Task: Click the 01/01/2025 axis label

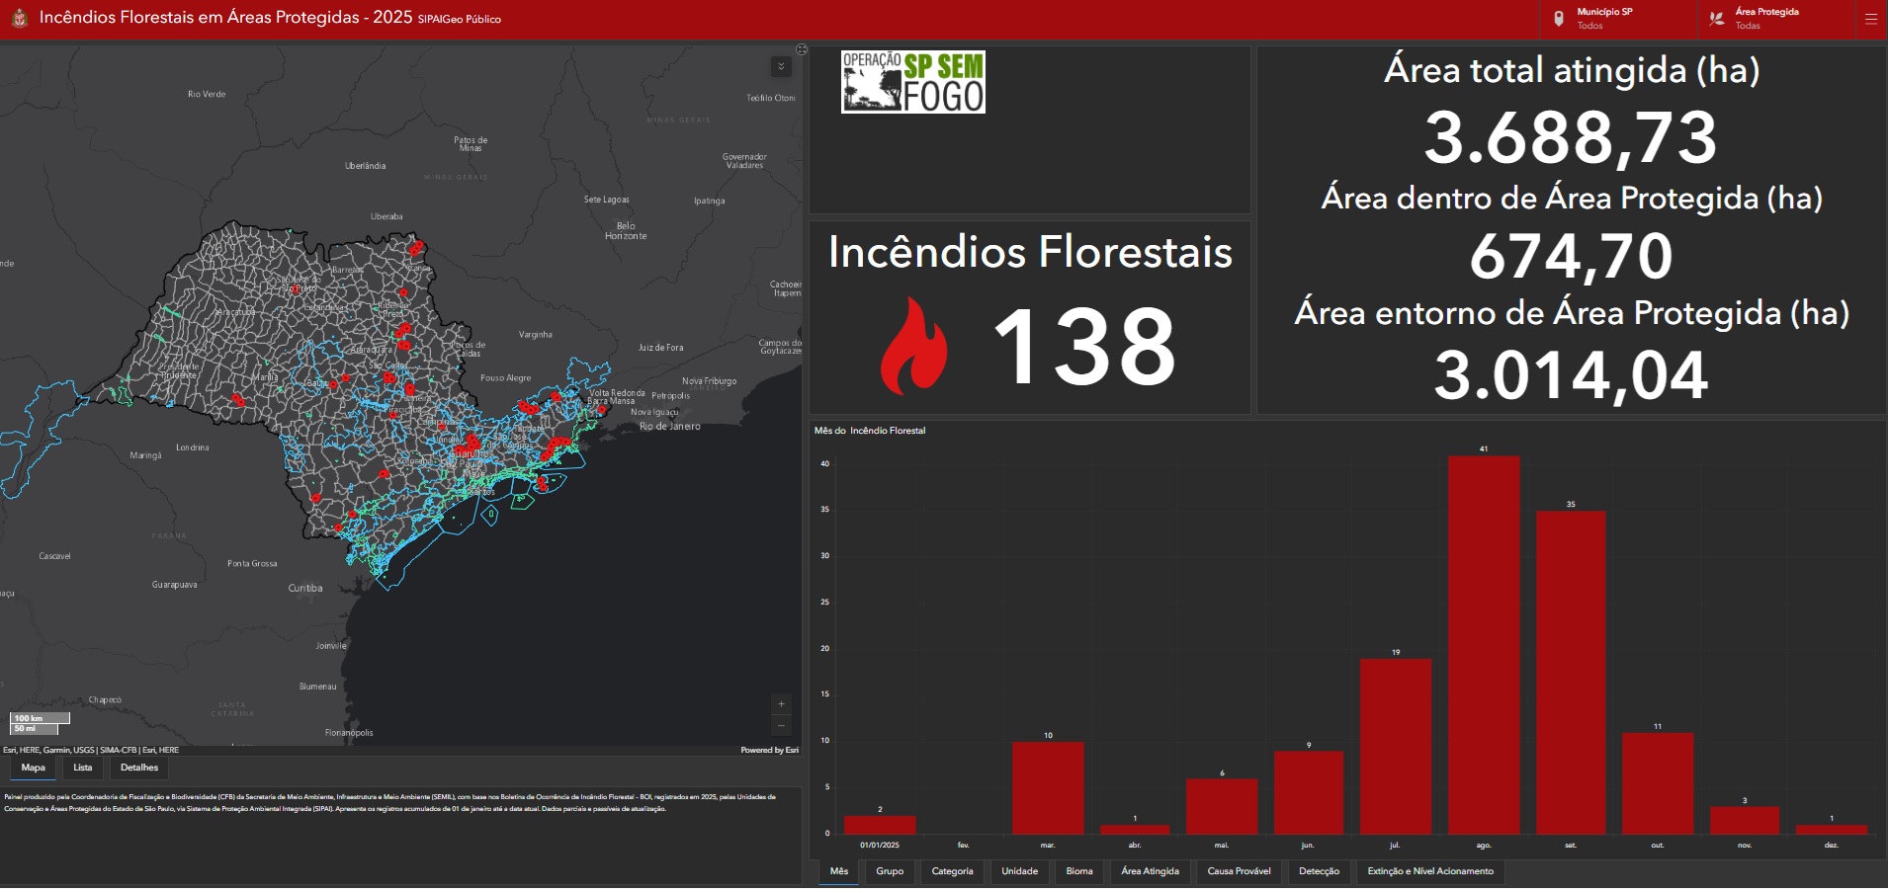Action: click(880, 846)
